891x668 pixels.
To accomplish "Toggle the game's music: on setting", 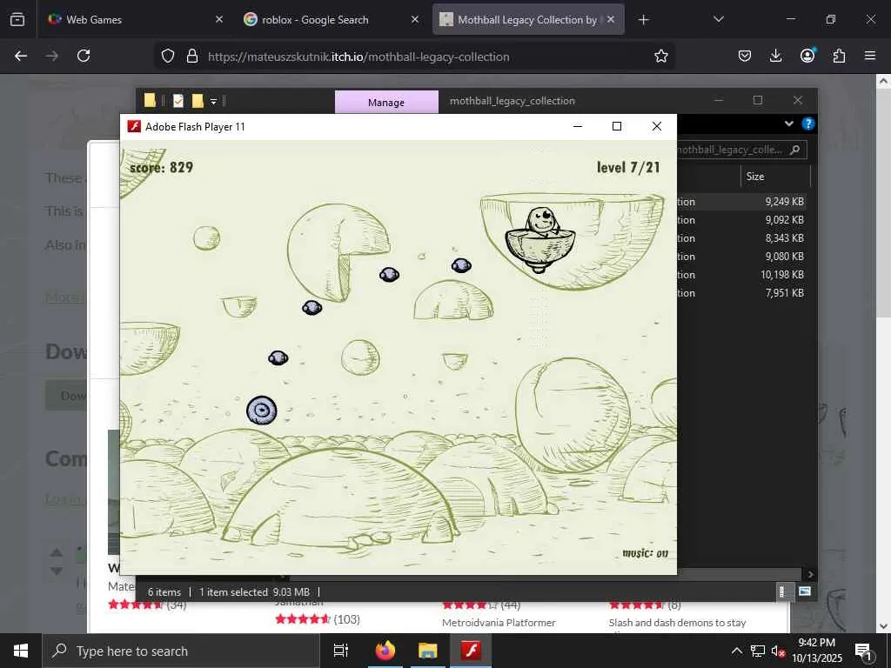I will [x=645, y=553].
